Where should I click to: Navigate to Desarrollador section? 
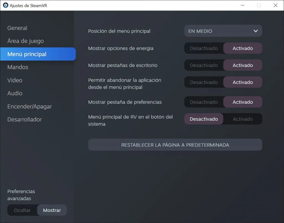click(x=25, y=120)
